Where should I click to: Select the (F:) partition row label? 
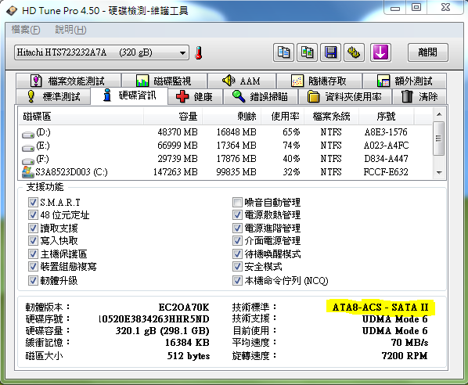[43, 159]
